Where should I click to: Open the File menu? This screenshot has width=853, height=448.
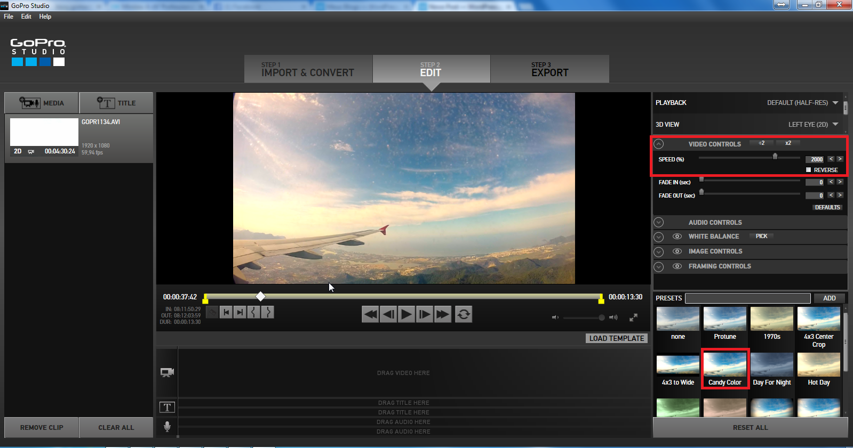click(x=9, y=17)
